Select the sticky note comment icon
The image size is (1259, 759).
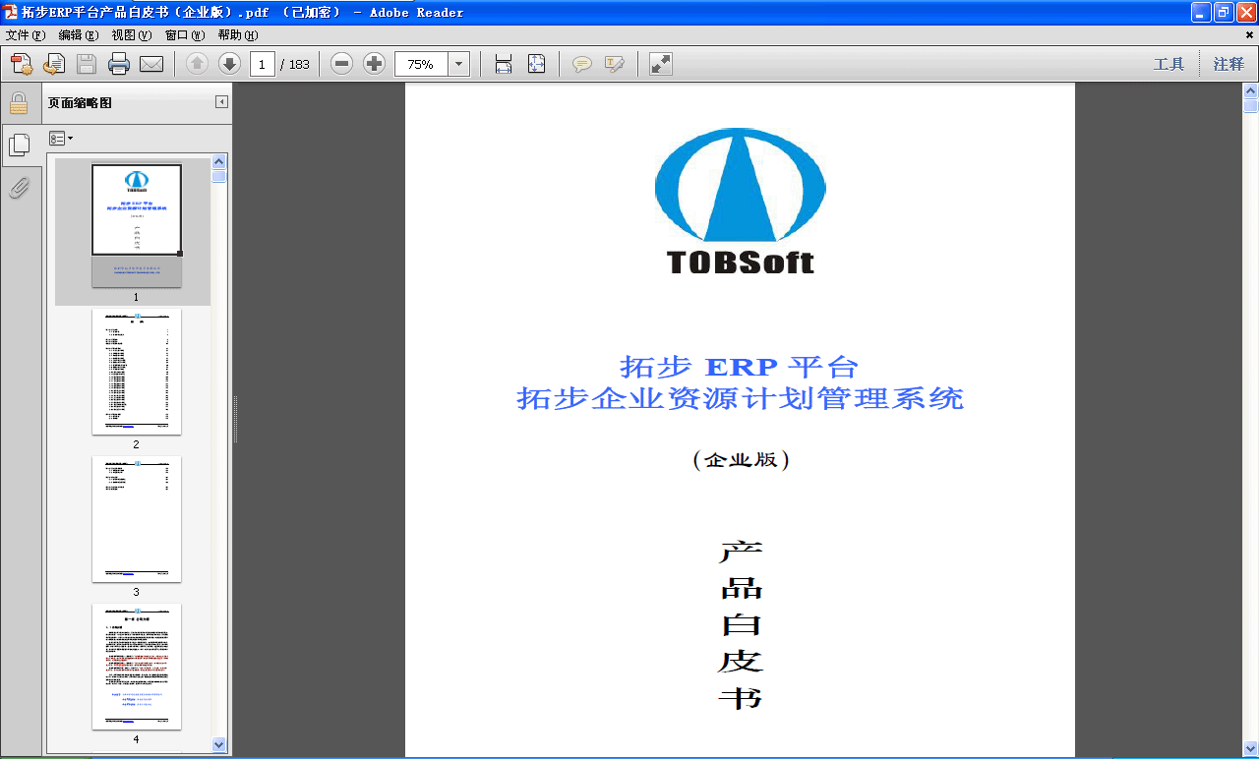tap(583, 63)
